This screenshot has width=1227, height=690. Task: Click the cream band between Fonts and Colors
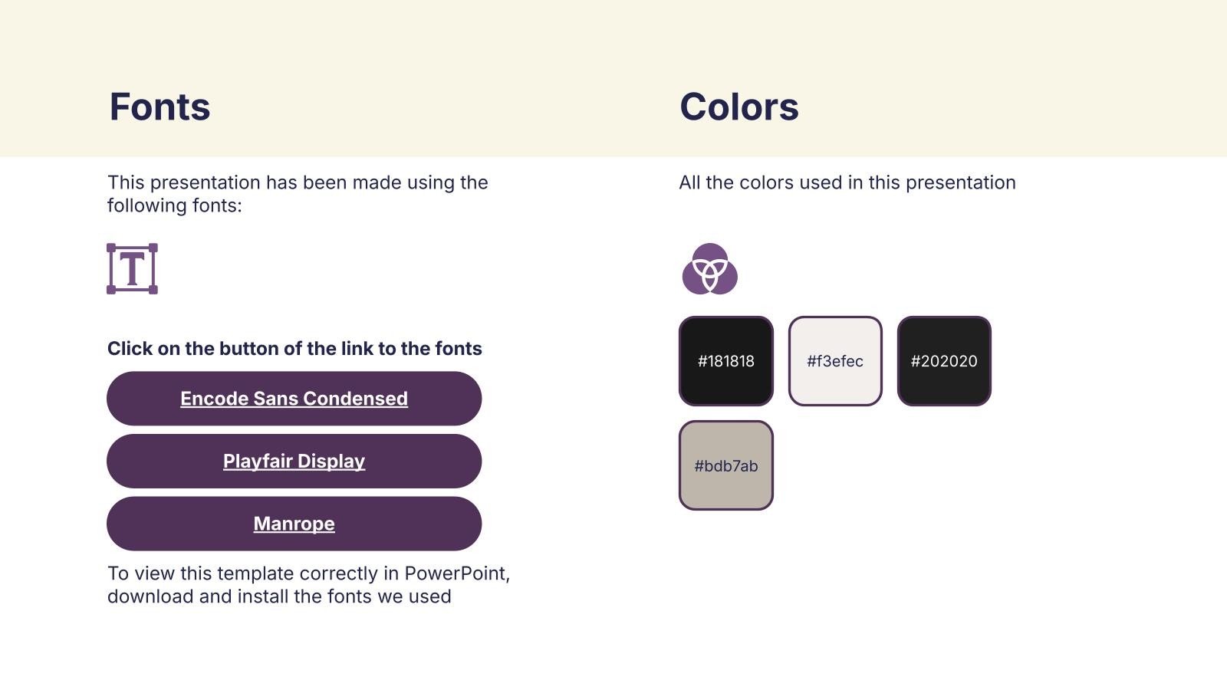[x=445, y=107]
